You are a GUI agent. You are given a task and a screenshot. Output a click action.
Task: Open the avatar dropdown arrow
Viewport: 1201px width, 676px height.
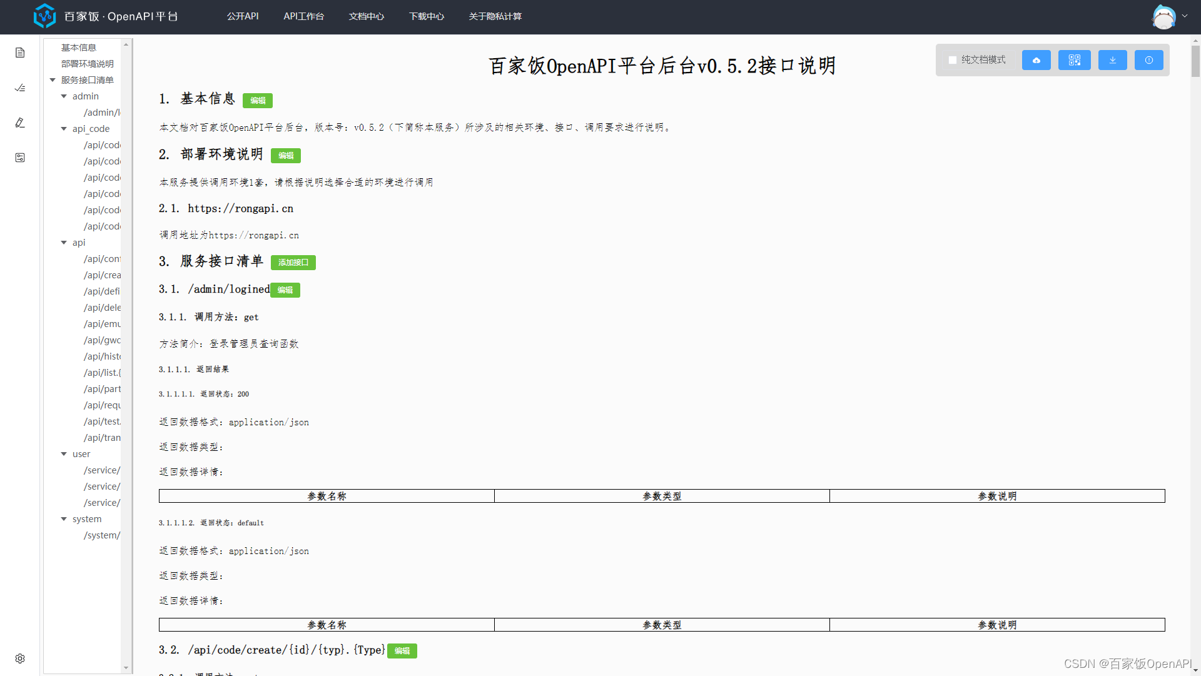pyautogui.click(x=1185, y=16)
